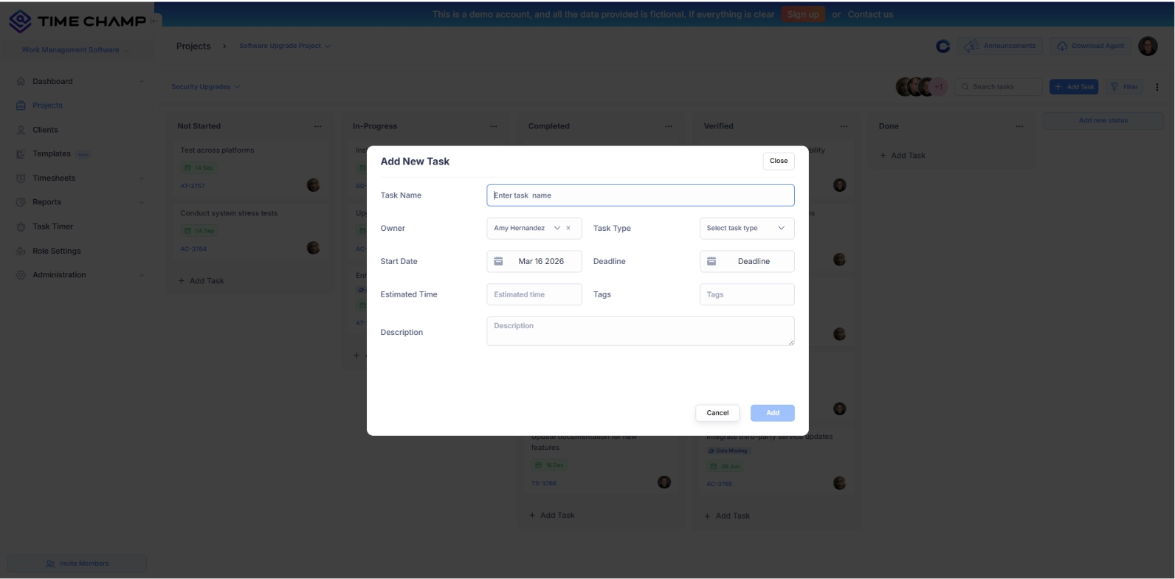1175x579 pixels.
Task: Open Work Management Software dropdown
Action: (75, 50)
